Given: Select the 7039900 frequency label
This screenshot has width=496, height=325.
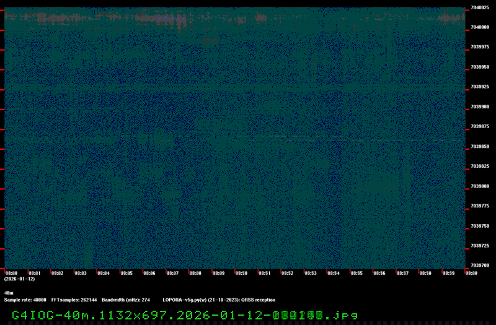Looking at the screenshot, I should (480, 106).
